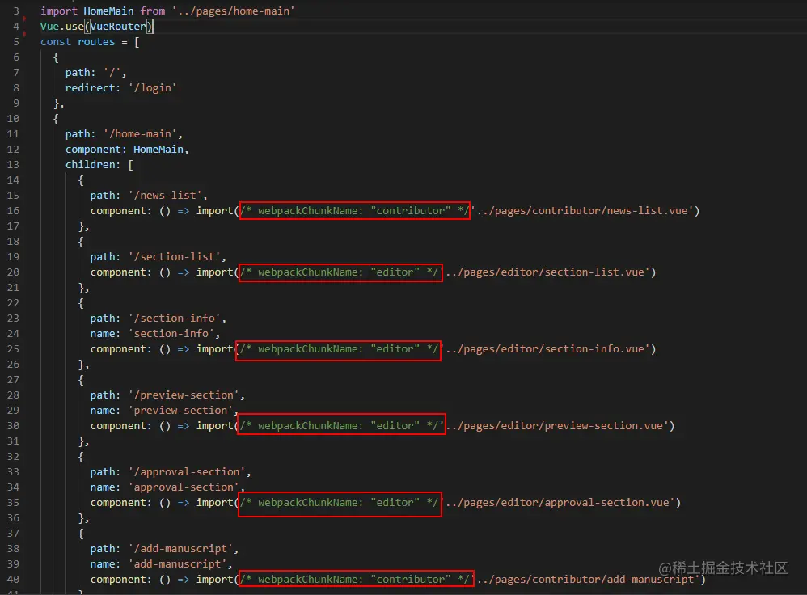807x595 pixels.
Task: Click the '/add-manuscript' path string on line 38
Action: click(x=180, y=549)
